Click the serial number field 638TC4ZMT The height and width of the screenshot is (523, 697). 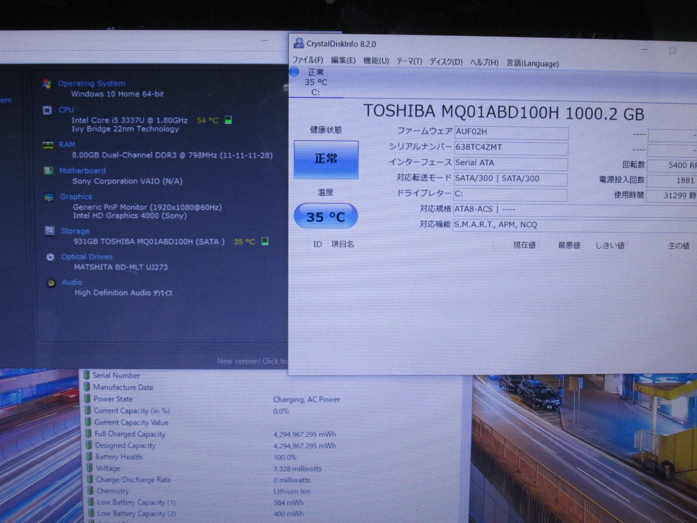[511, 148]
